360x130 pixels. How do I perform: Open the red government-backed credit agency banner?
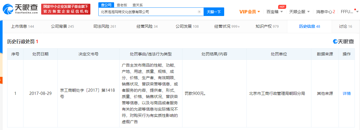65,9
